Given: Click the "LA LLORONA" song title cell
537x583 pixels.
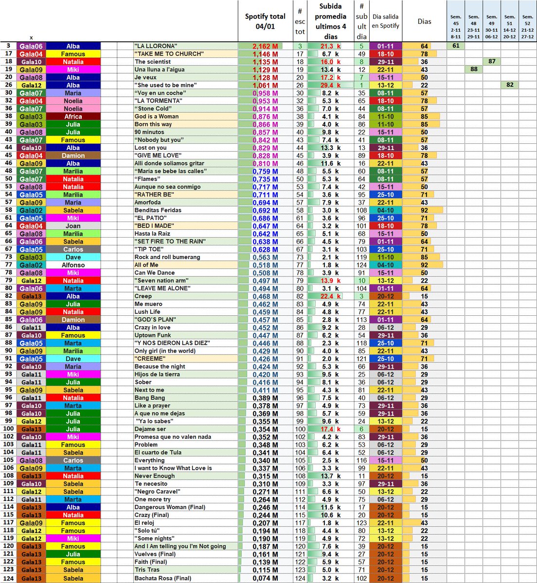Looking at the screenshot, I should coord(186,46).
